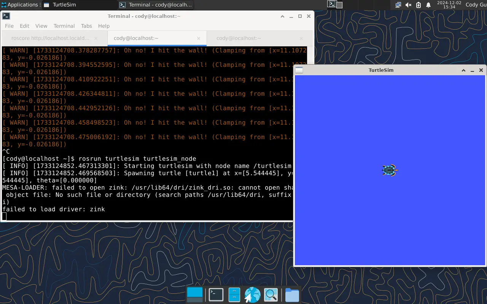Open the Terminal menu in the menu bar
Image resolution: width=487 pixels, height=304 pixels.
64,26
